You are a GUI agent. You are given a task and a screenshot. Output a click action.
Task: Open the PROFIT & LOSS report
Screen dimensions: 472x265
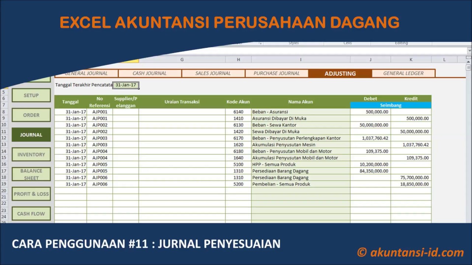coord(31,194)
